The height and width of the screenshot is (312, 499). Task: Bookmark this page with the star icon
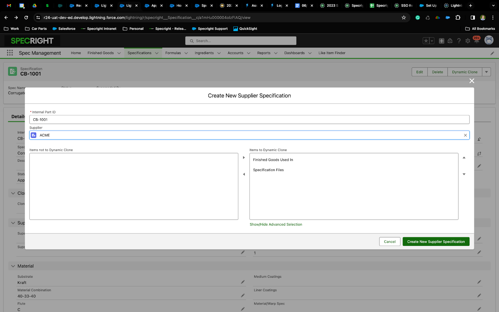[404, 17]
